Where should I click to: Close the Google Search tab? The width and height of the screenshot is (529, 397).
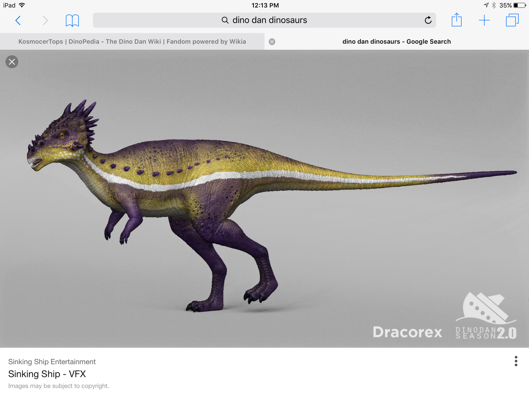[272, 42]
